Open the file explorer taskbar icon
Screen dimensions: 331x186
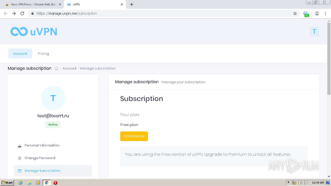coord(29,183)
